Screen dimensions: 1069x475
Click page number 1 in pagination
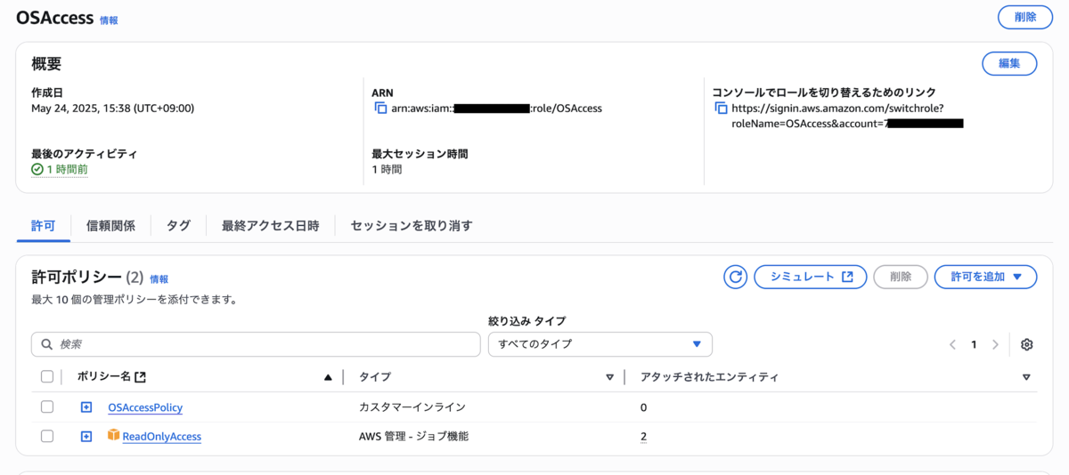click(974, 344)
